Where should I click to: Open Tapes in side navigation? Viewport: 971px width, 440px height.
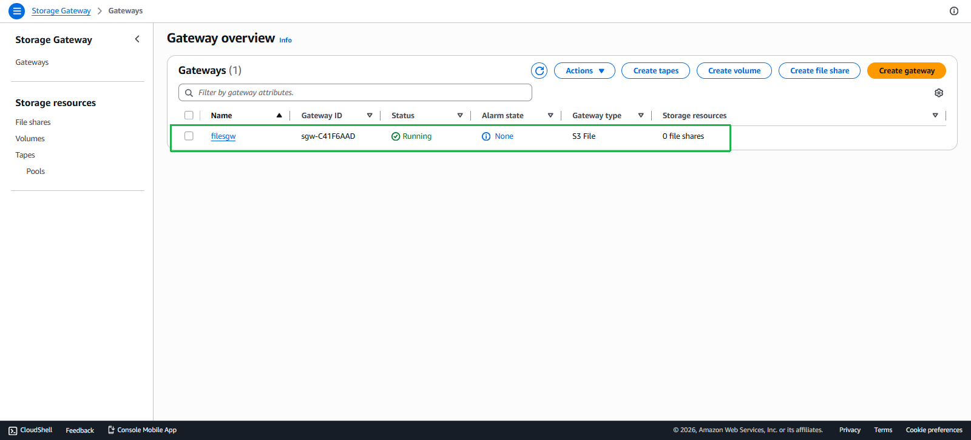pyautogui.click(x=25, y=155)
